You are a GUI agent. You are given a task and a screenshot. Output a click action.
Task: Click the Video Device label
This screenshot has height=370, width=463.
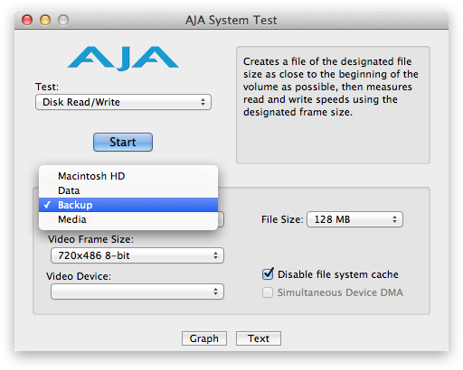[x=79, y=276]
